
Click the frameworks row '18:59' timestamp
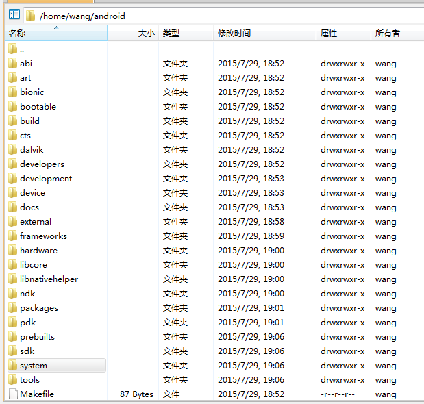click(x=274, y=236)
